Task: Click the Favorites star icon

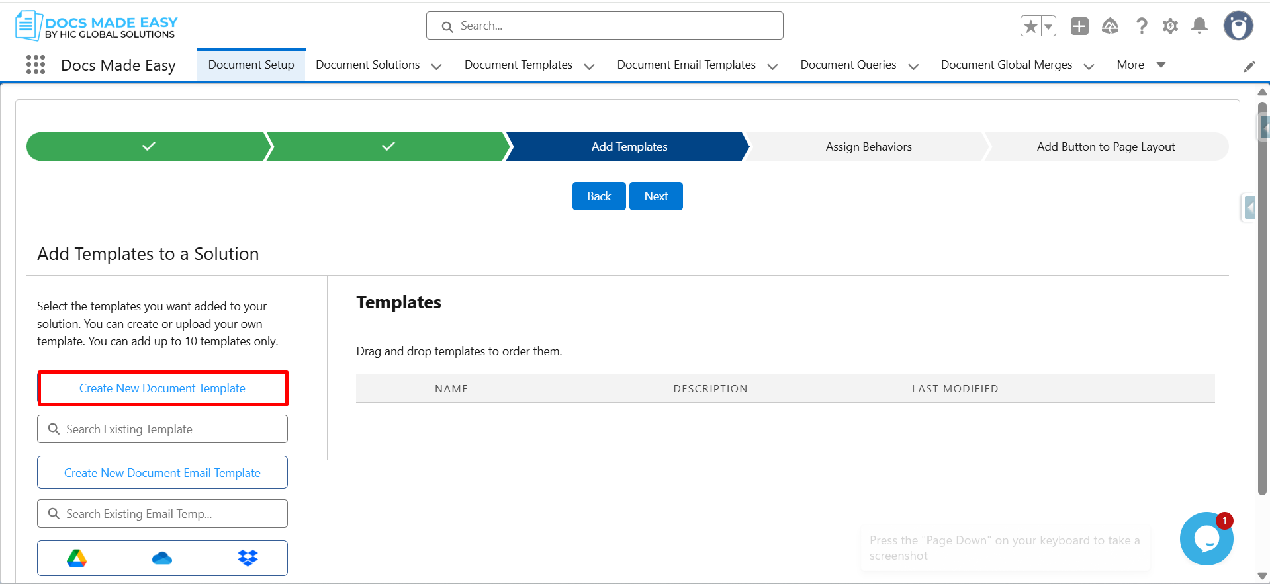Action: tap(1030, 26)
